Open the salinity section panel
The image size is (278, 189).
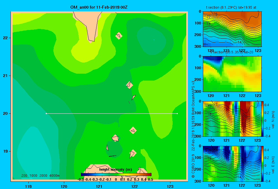(x=232, y=74)
